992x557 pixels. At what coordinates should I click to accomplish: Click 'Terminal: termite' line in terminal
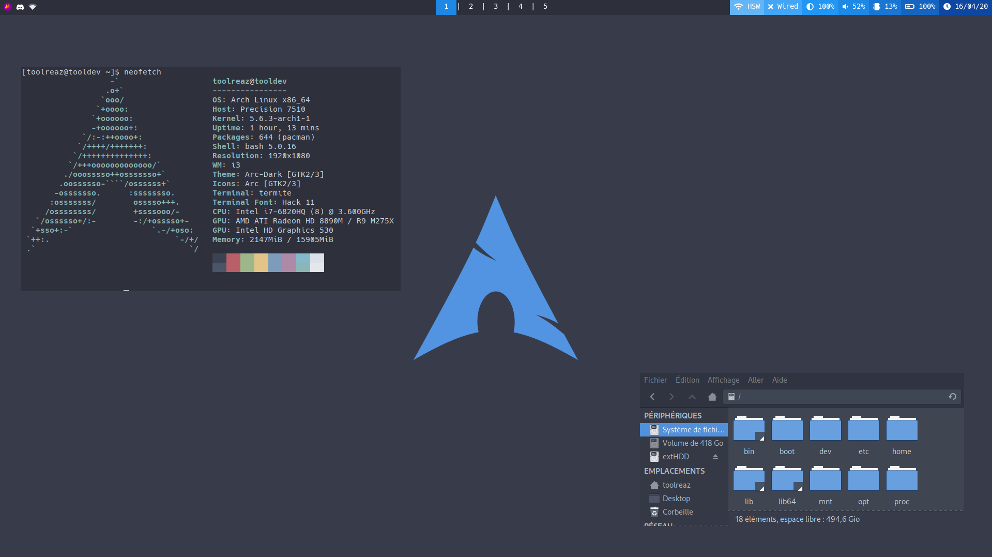click(x=252, y=193)
